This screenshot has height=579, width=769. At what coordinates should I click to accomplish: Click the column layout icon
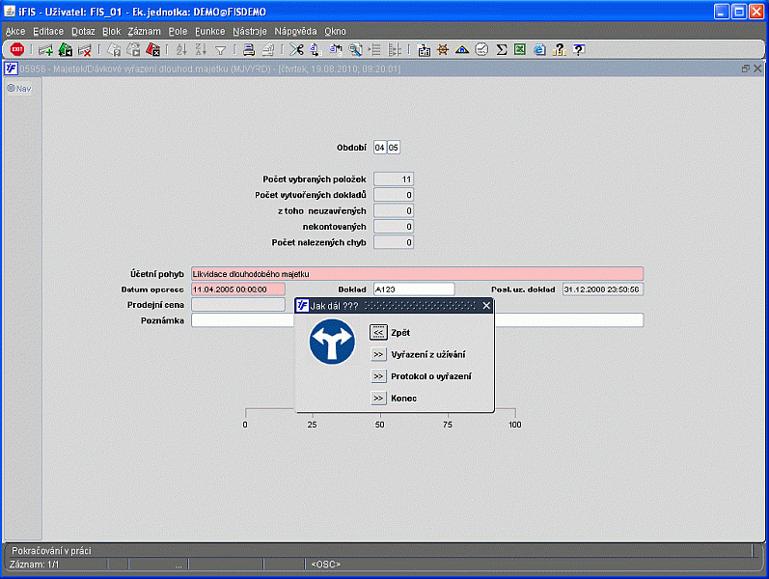[x=395, y=49]
